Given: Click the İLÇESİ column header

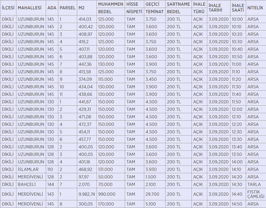Looking at the screenshot, I should click(8, 8).
